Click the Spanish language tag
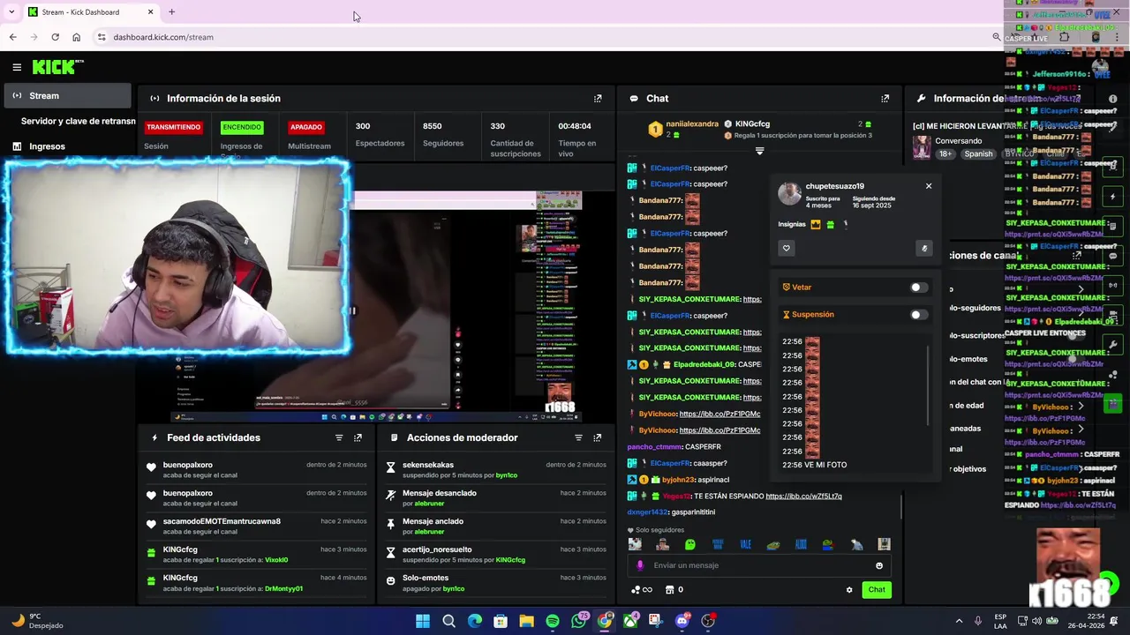Screen dimensions: 1130x635 click(x=978, y=153)
